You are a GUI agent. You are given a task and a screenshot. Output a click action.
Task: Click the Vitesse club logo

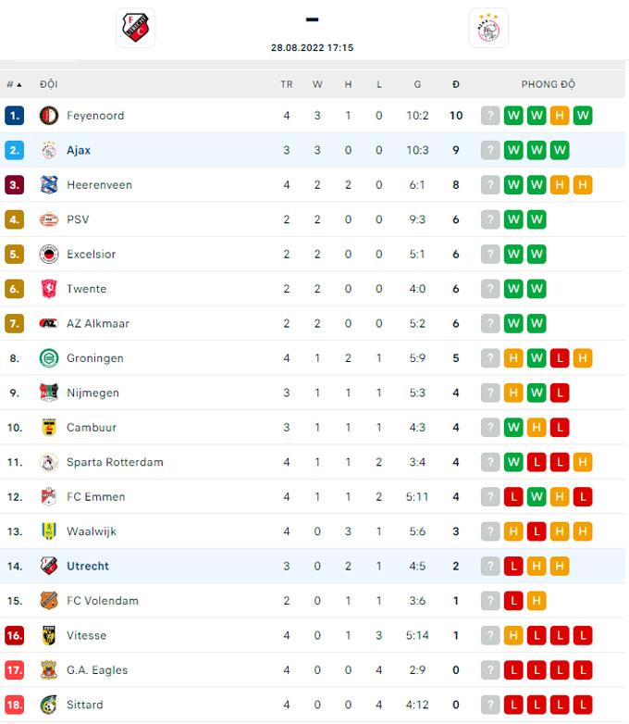click(x=49, y=635)
